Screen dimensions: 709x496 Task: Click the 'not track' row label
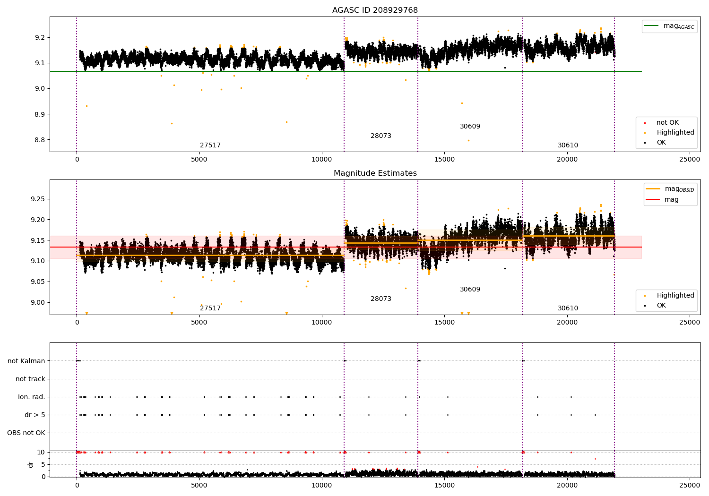pos(30,379)
